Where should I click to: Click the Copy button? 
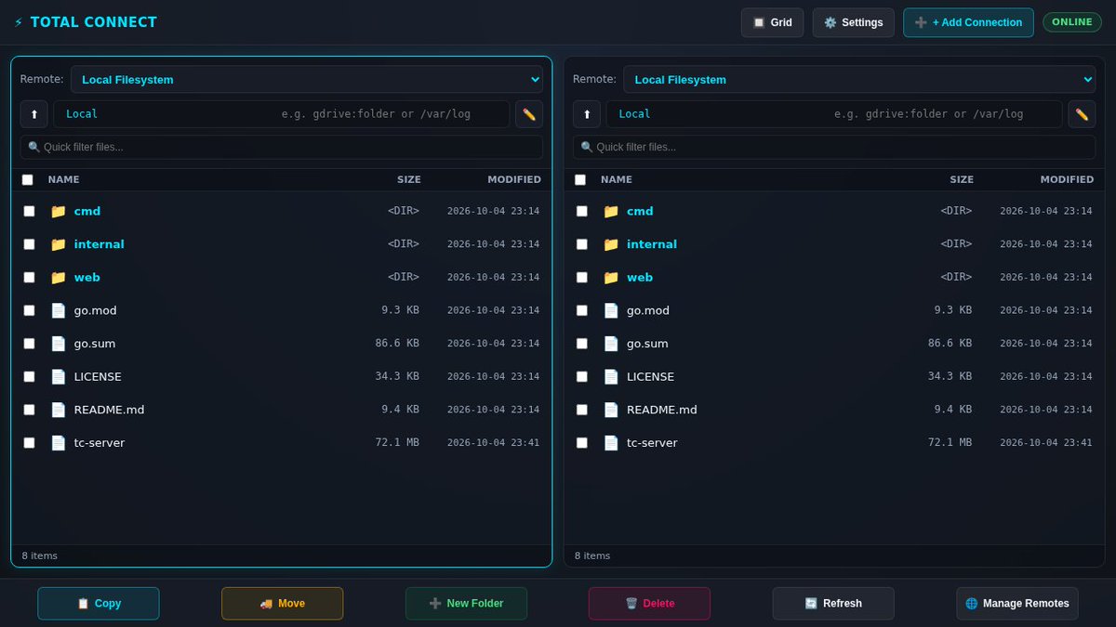coord(99,604)
